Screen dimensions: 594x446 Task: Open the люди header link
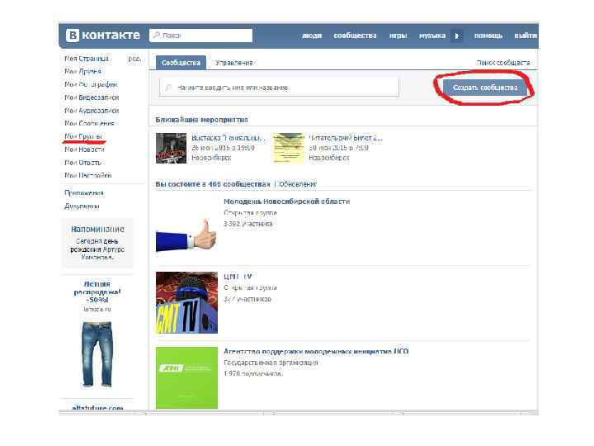(x=312, y=36)
